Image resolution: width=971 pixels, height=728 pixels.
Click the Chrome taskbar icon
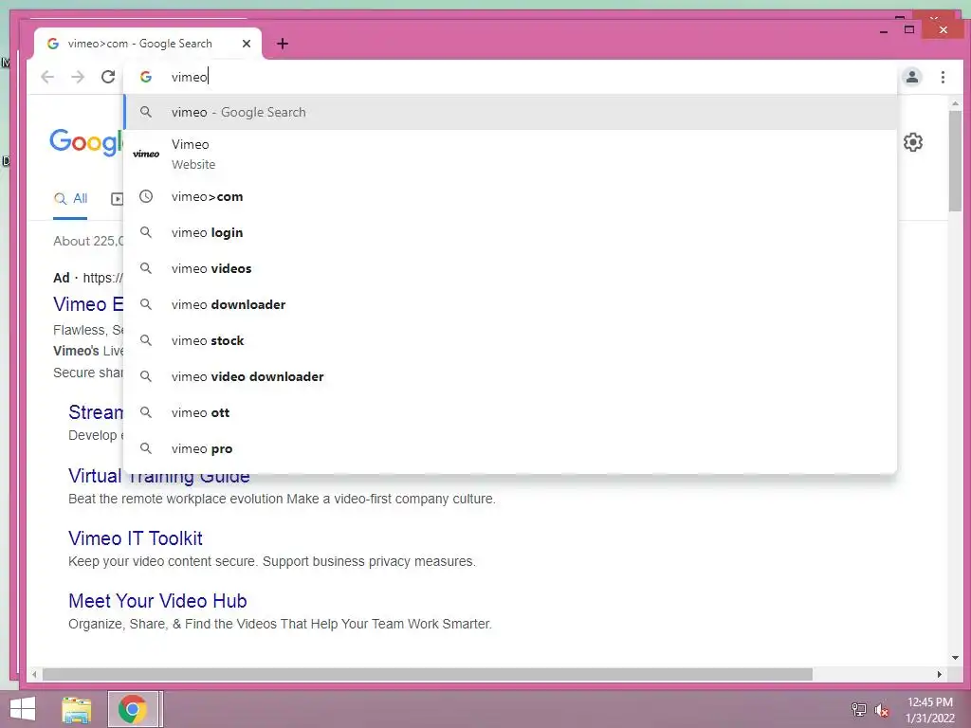click(x=132, y=709)
